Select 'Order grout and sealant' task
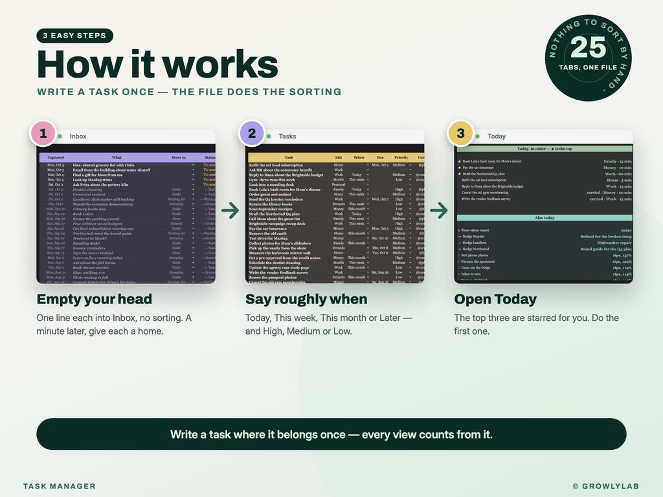Viewport: 663px width, 497px height. tap(270, 194)
